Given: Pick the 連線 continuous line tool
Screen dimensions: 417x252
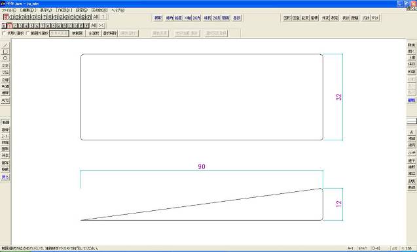Looking at the screenshot, I should pyautogui.click(x=5, y=93).
